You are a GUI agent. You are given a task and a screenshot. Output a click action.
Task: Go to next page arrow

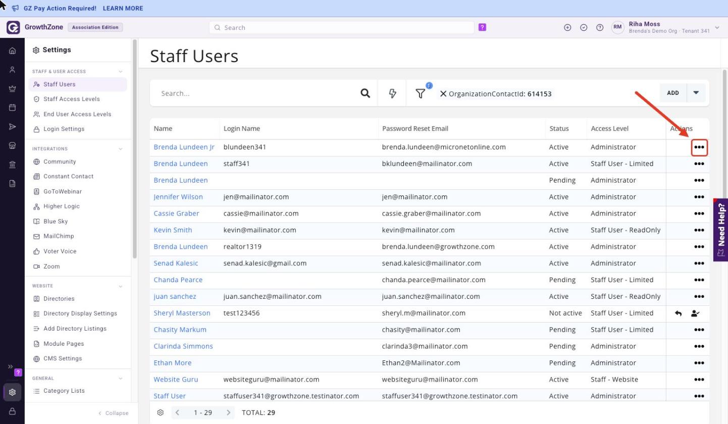click(x=228, y=412)
